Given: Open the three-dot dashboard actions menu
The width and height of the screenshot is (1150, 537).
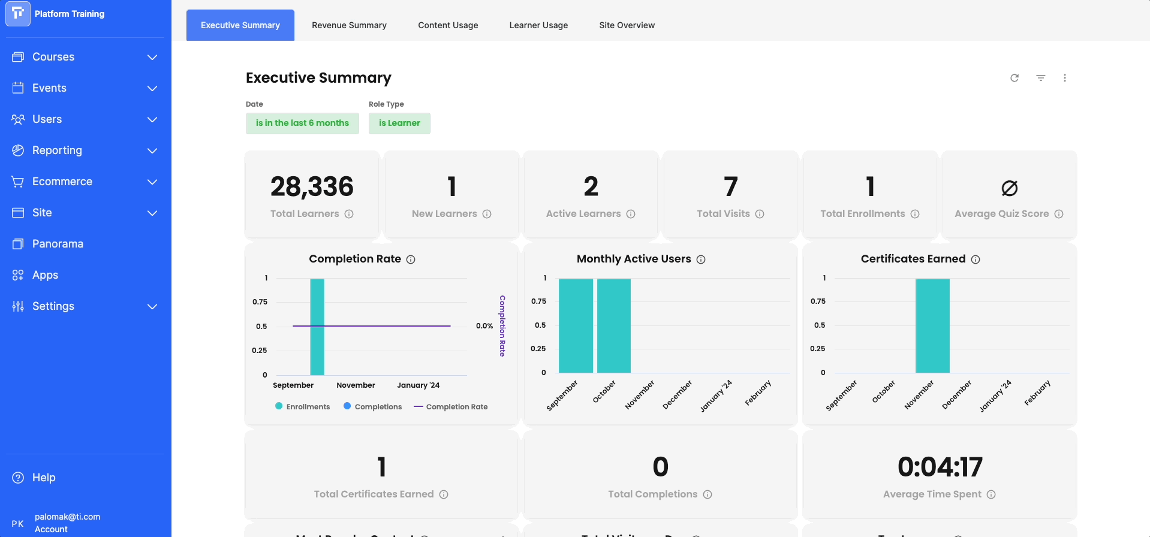Looking at the screenshot, I should (1065, 78).
